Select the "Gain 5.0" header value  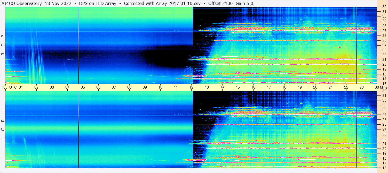click(x=244, y=3)
